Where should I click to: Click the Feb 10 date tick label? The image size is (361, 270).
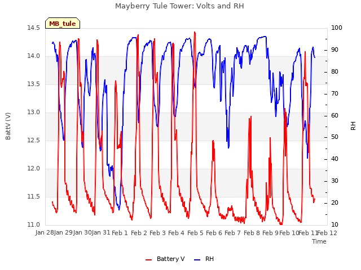289,233
